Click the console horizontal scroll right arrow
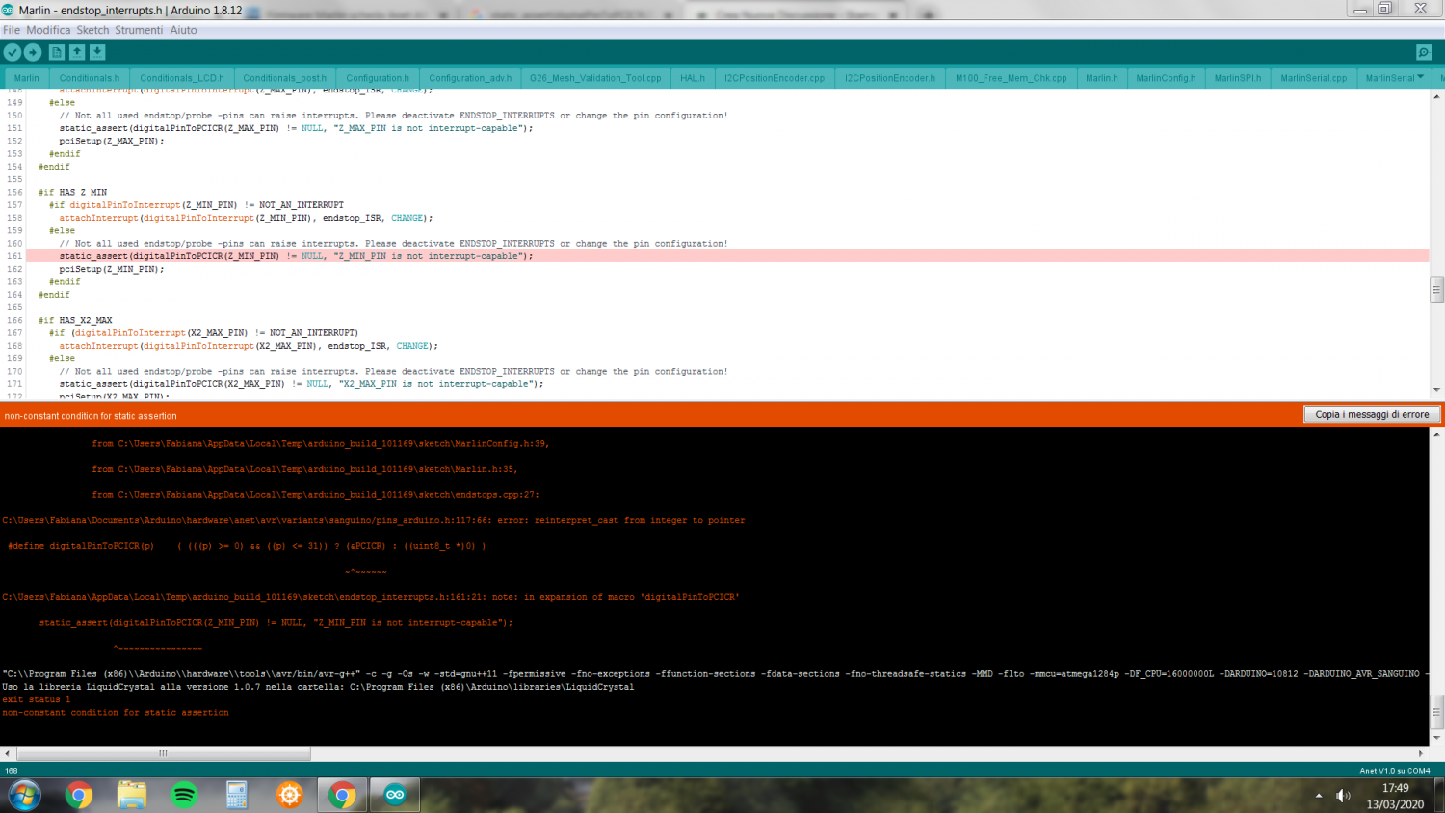Screen dimensions: 1445x813 pos(1421,753)
